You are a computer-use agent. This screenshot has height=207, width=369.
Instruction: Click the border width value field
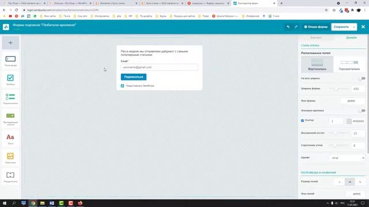click(x=336, y=121)
